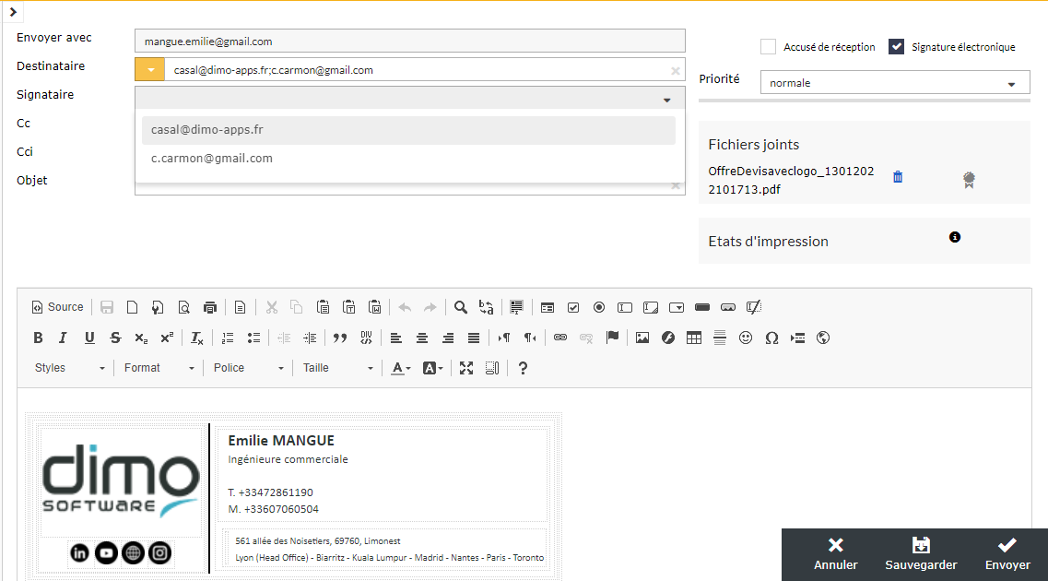The height and width of the screenshot is (581, 1048).
Task: Expand the Styles dropdown
Action: [70, 368]
